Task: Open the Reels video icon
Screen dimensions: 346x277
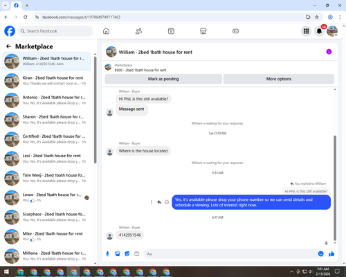Action: pyautogui.click(x=171, y=31)
